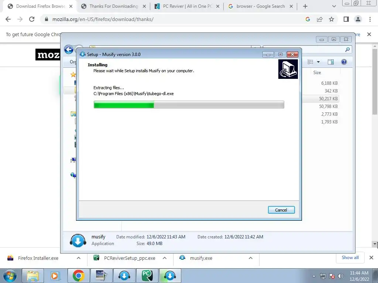Toggle the Chrome side panel
The width and height of the screenshot is (378, 283).
point(346,19)
